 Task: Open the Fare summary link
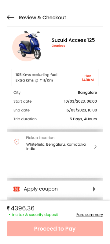[90, 215]
